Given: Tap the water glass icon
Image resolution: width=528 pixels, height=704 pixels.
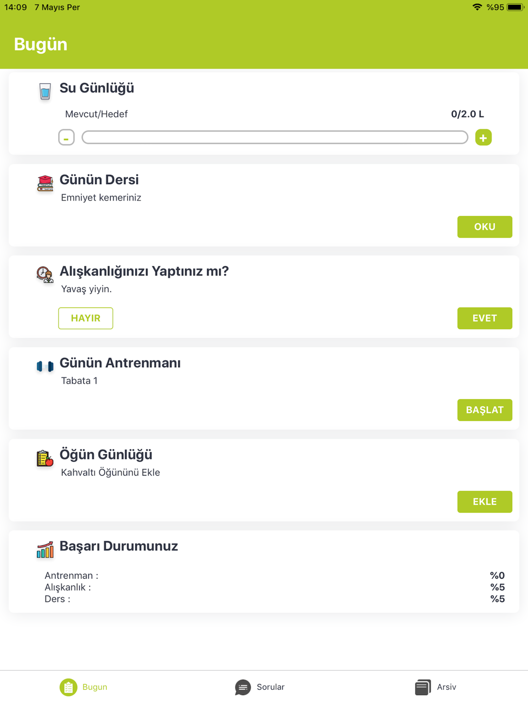Looking at the screenshot, I should (x=45, y=91).
